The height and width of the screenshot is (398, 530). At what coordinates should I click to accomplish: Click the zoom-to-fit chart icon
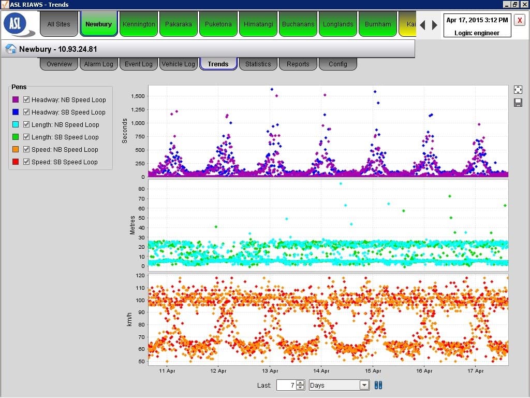[x=518, y=90]
